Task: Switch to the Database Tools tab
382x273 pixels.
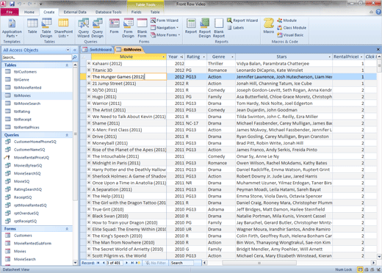Action: point(108,12)
